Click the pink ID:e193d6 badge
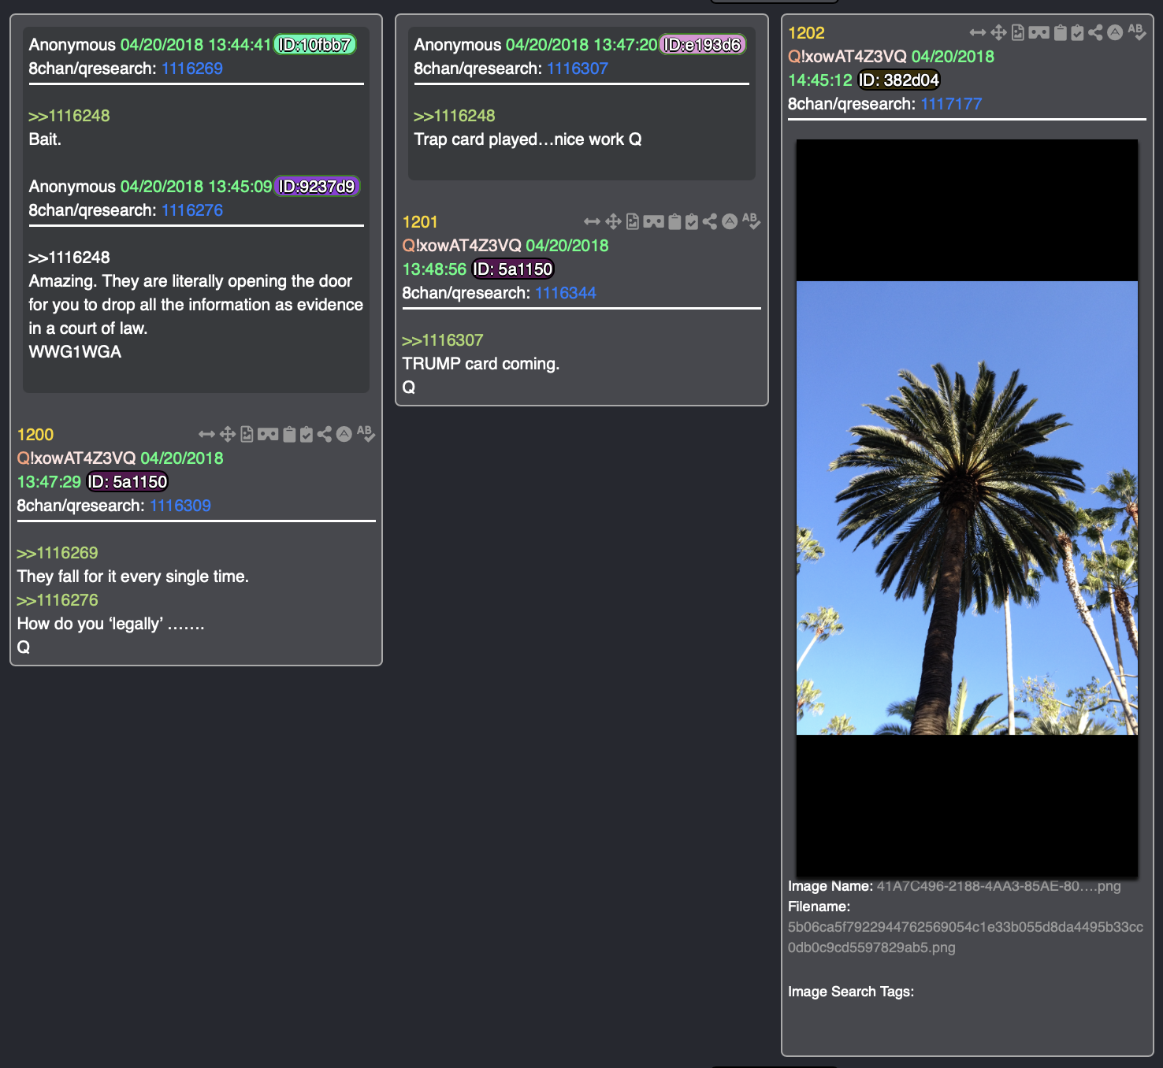 point(702,45)
